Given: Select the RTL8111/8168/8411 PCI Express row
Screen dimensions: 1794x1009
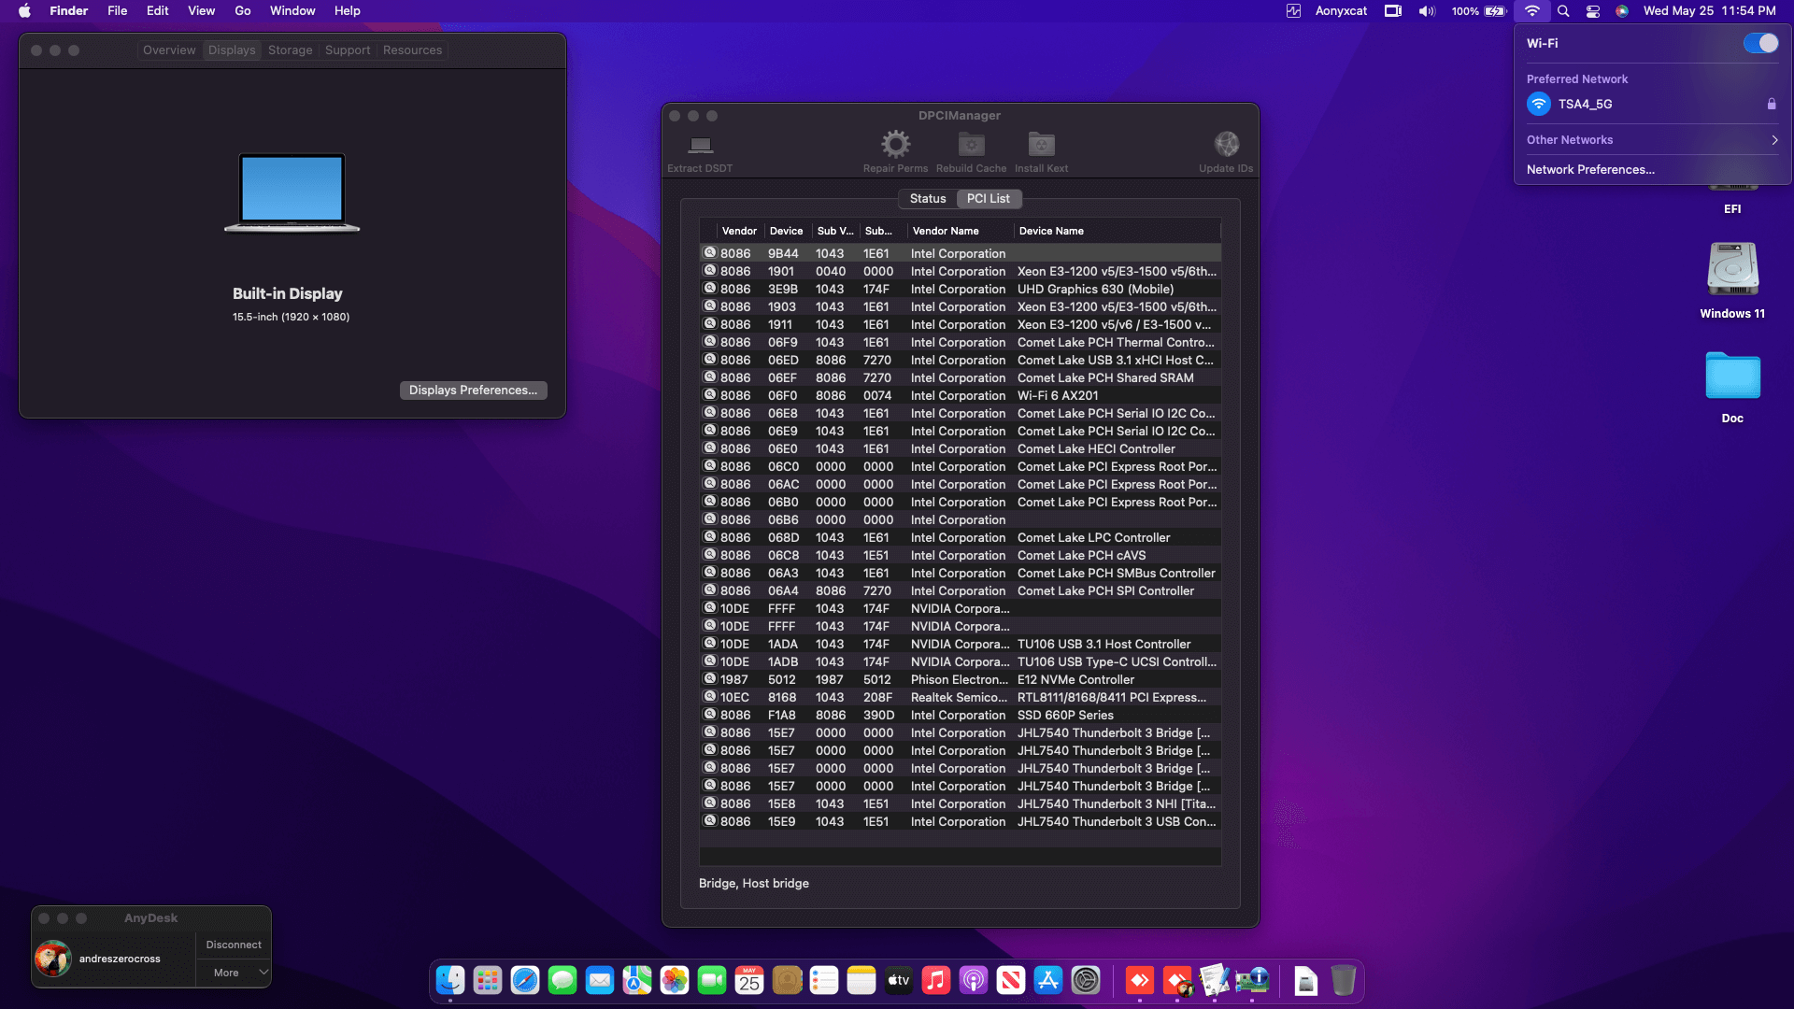Looking at the screenshot, I should (961, 698).
